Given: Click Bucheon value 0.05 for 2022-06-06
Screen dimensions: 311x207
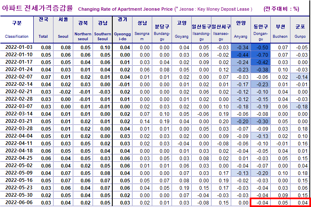Looking at the screenshot, I should (x=283, y=203).
